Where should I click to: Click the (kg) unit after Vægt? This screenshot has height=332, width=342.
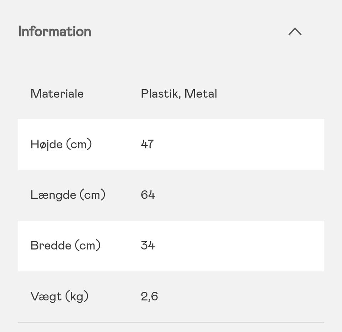[x=77, y=296]
